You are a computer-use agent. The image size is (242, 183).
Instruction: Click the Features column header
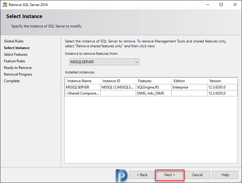coord(154,81)
